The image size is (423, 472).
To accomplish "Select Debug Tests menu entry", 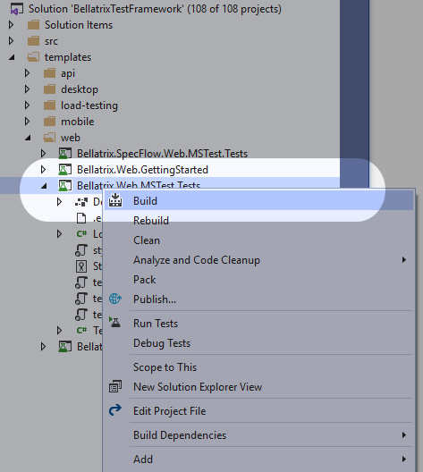I will 258,343.
